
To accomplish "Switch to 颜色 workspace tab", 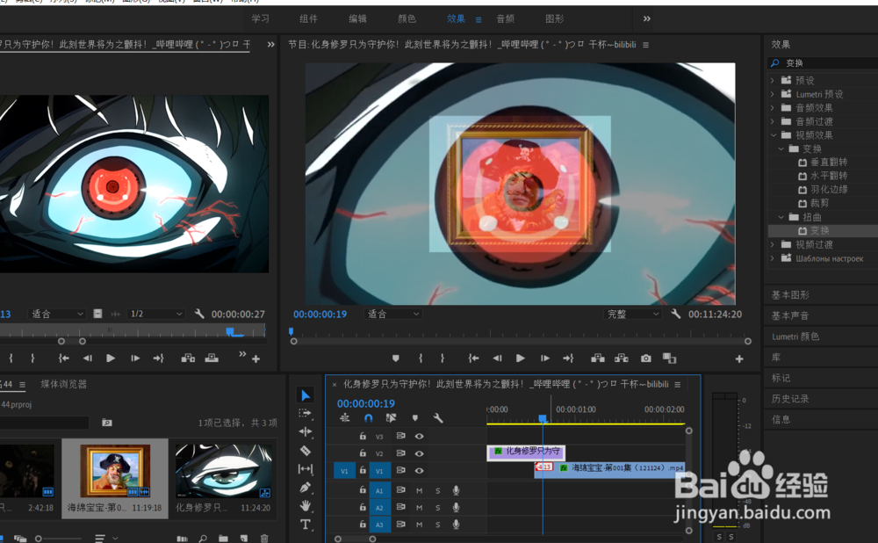I will coord(407,18).
